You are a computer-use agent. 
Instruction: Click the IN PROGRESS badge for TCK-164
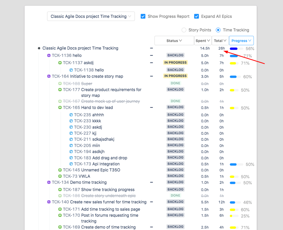[175, 76]
